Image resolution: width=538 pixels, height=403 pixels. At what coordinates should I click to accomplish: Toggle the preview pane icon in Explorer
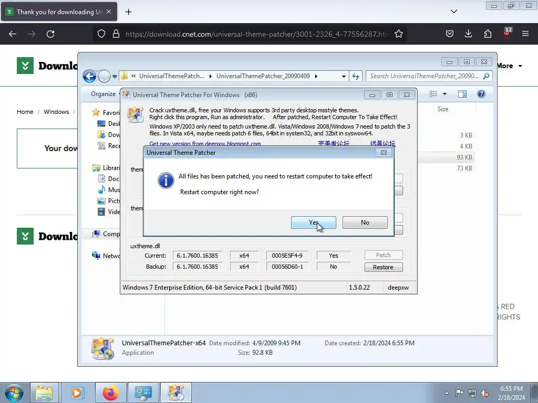tap(462, 94)
